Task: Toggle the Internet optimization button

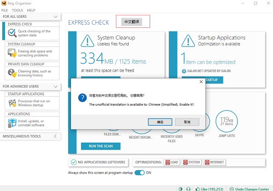Action: [x=214, y=162]
